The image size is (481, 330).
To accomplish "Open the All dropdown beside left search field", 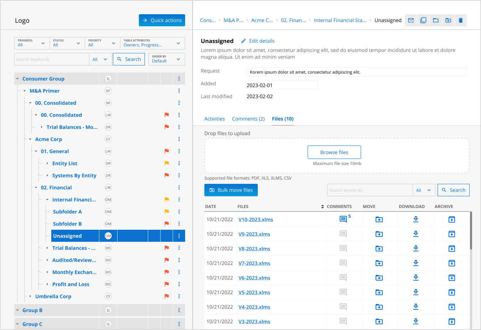I will coord(100,59).
